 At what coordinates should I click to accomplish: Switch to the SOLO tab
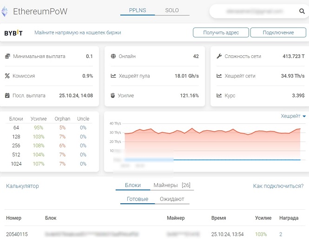pyautogui.click(x=172, y=10)
